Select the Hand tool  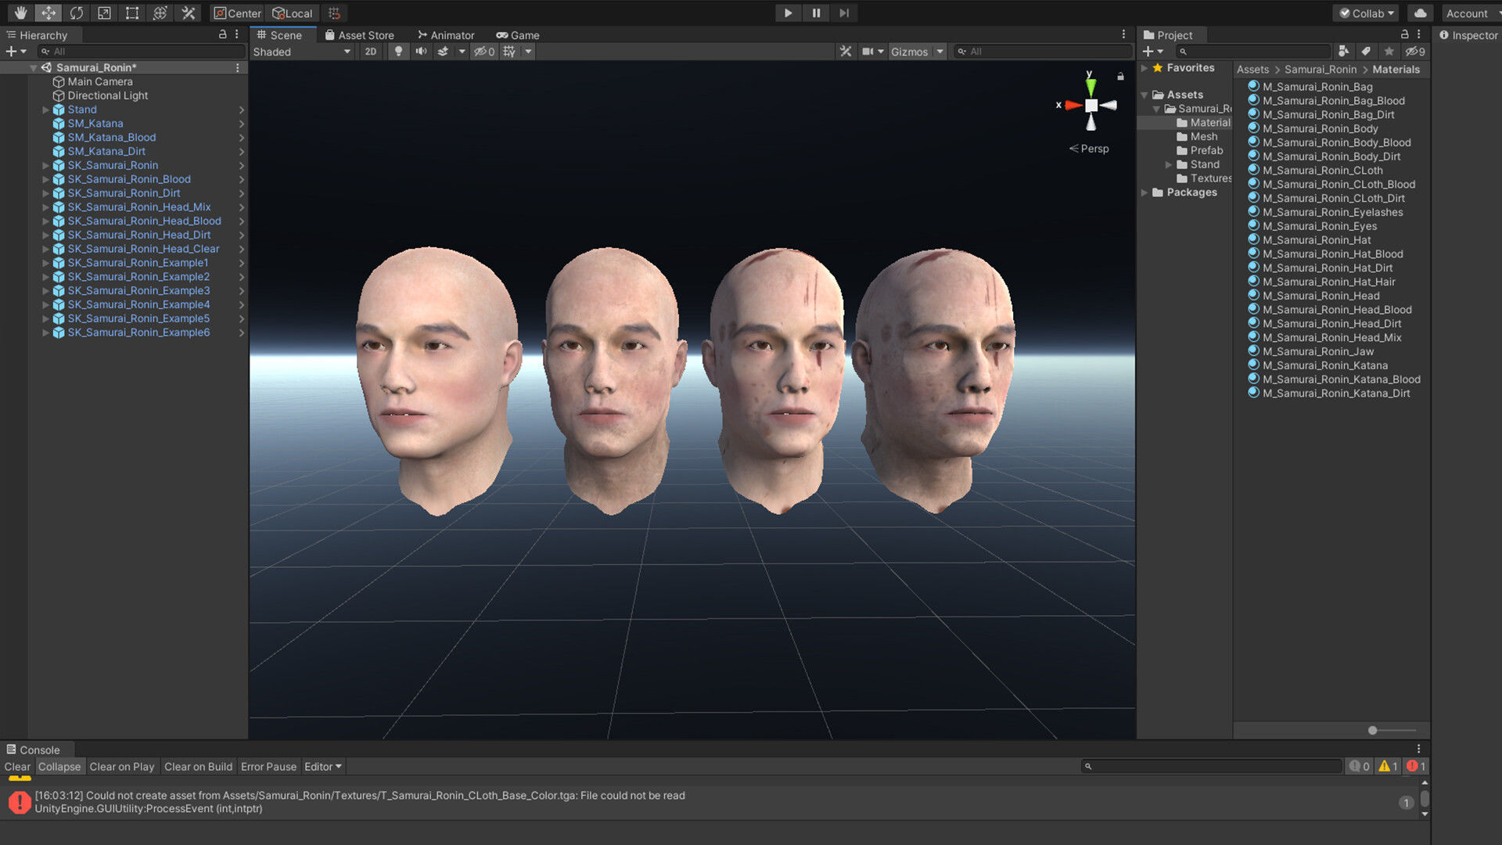[20, 13]
